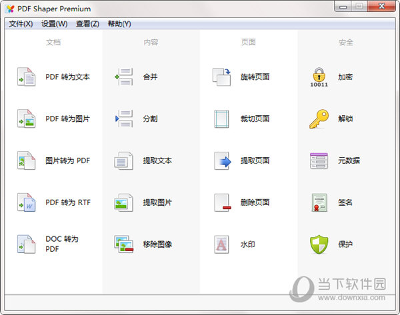Click the 删除页面 icon
This screenshot has height=315, width=400.
pyautogui.click(x=223, y=202)
